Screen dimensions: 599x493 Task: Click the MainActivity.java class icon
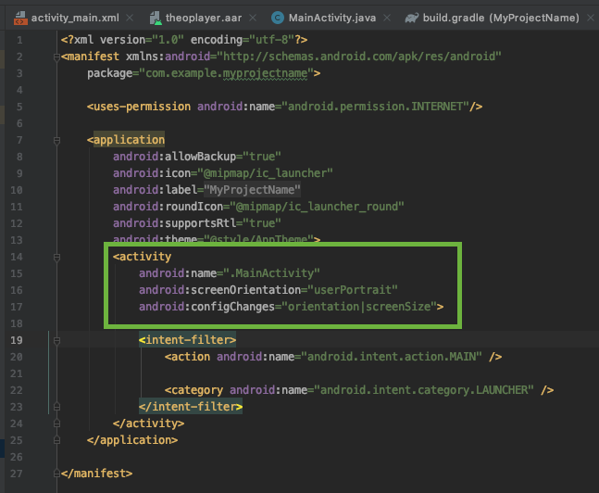coord(277,18)
